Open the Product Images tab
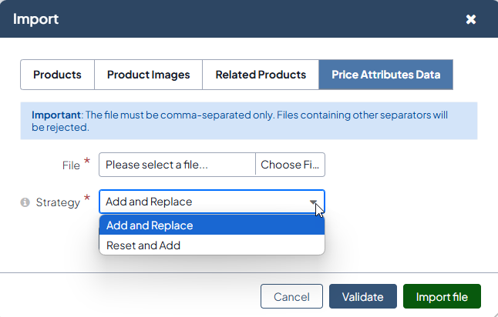The width and height of the screenshot is (498, 317). pos(148,75)
